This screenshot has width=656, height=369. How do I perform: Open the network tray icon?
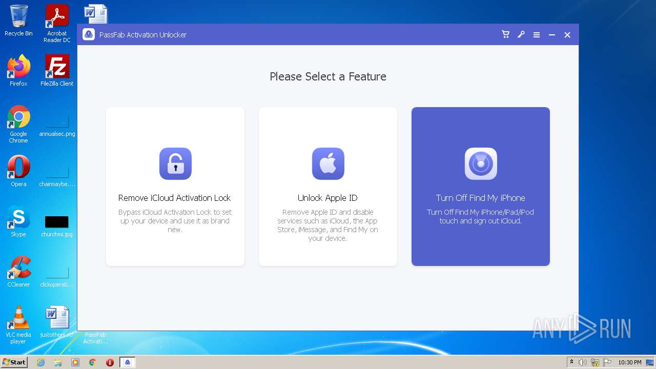tap(595, 362)
